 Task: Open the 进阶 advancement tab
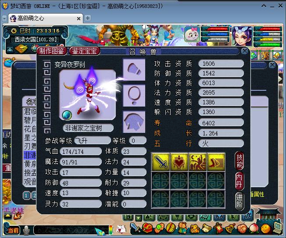[240, 200]
